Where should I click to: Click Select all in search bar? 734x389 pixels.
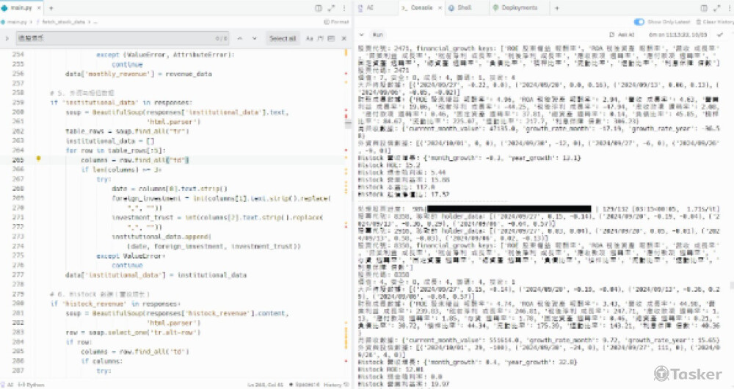tap(283, 38)
